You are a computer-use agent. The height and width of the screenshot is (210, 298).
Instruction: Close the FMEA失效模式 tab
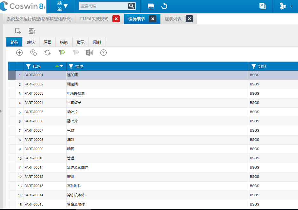click(x=116, y=19)
